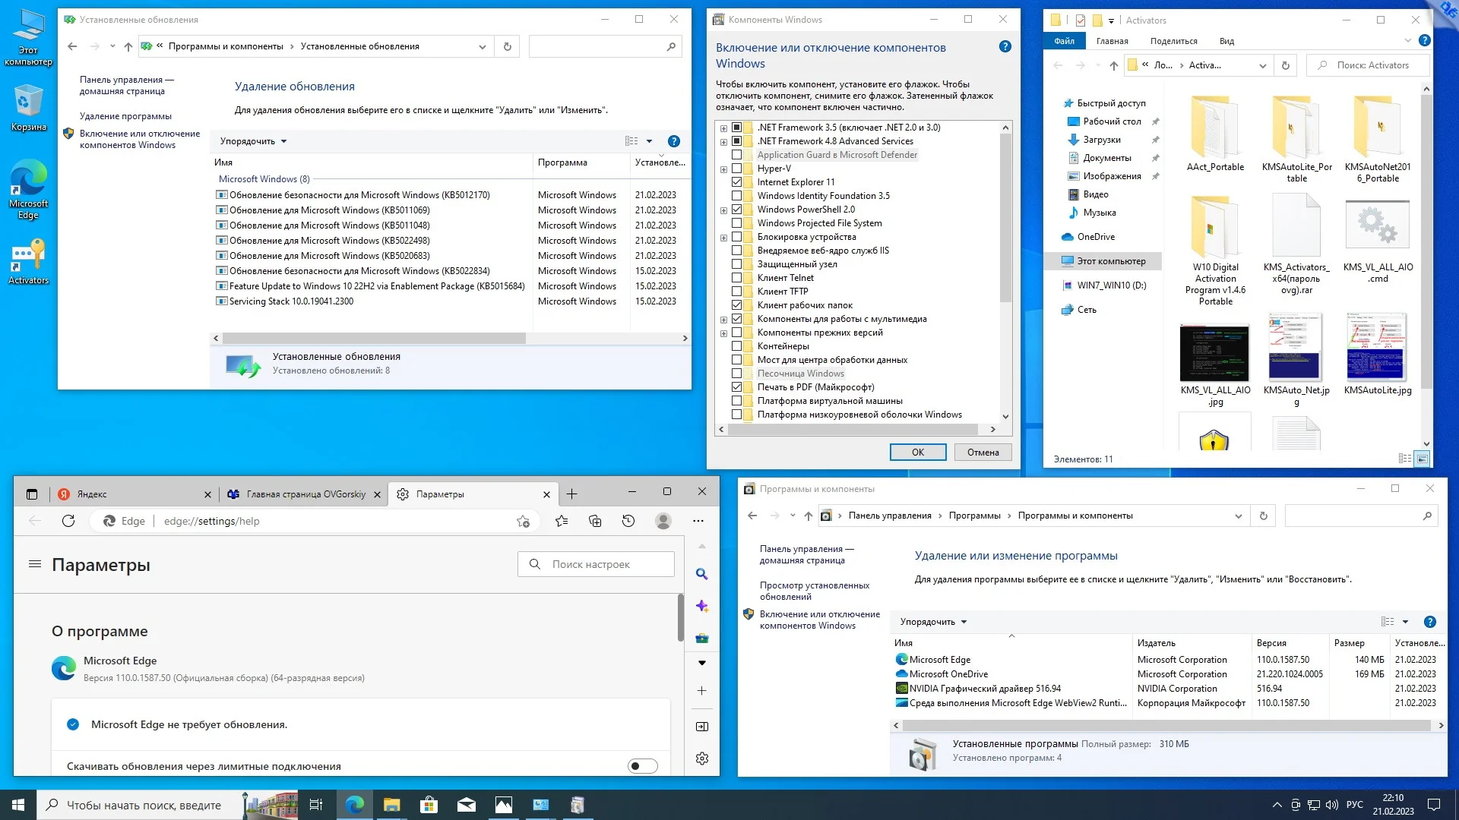Toggle download updates over metered connections

pyautogui.click(x=642, y=766)
